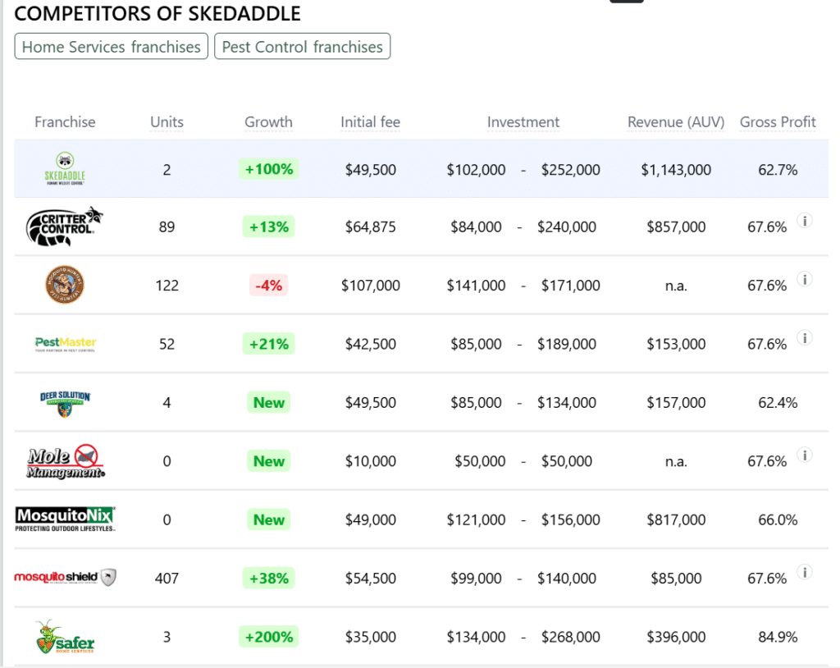Sort by Units column header
The height and width of the screenshot is (668, 840).
(167, 122)
